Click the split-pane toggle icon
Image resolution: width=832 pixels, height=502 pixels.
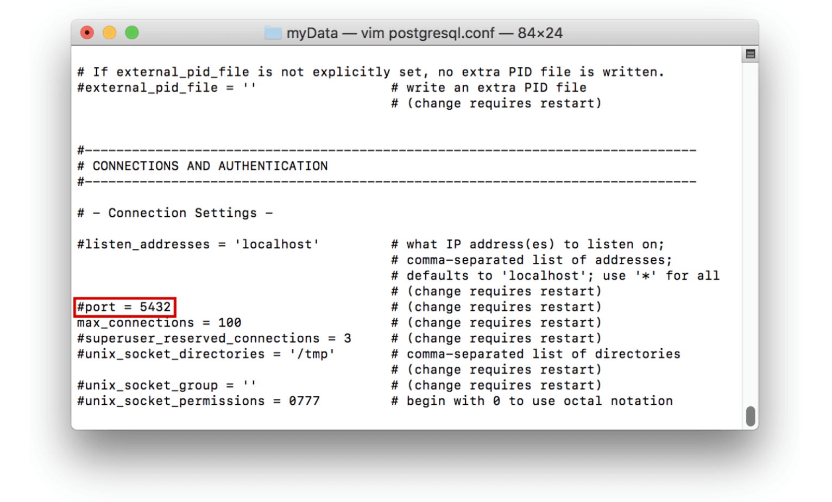click(750, 54)
